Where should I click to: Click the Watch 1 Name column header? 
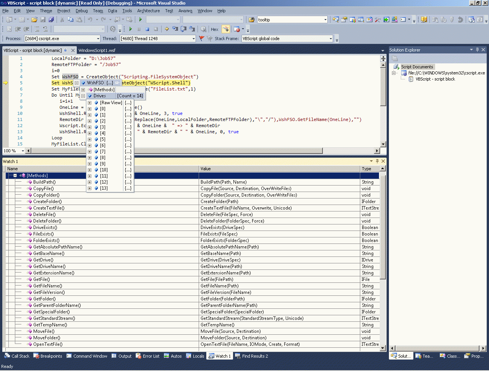(x=102, y=169)
